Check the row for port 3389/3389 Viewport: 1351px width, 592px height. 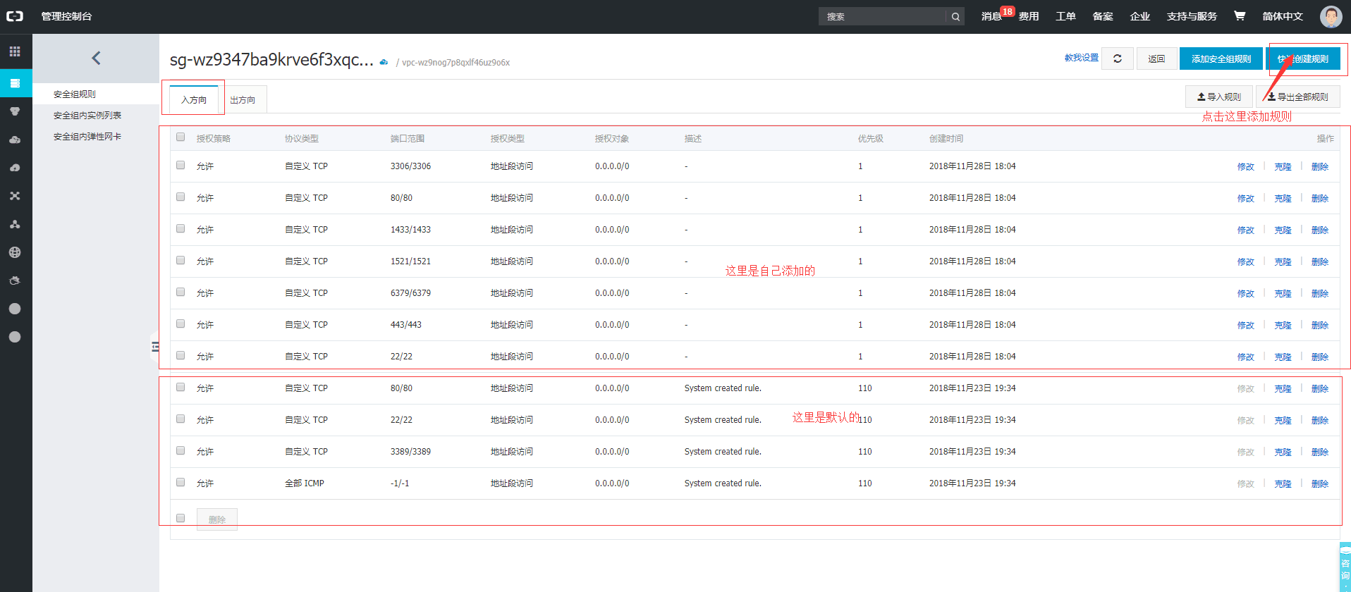pyautogui.click(x=181, y=451)
